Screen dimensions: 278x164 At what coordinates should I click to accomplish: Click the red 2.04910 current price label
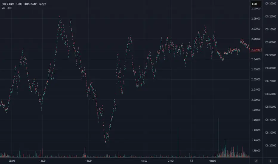tap(256, 50)
